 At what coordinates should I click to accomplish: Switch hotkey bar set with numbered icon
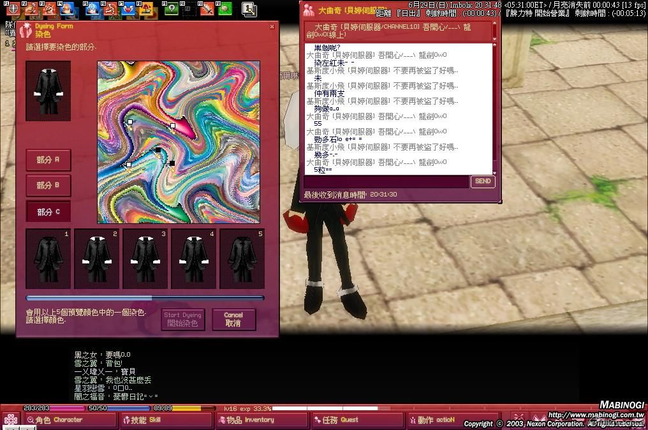click(x=249, y=9)
